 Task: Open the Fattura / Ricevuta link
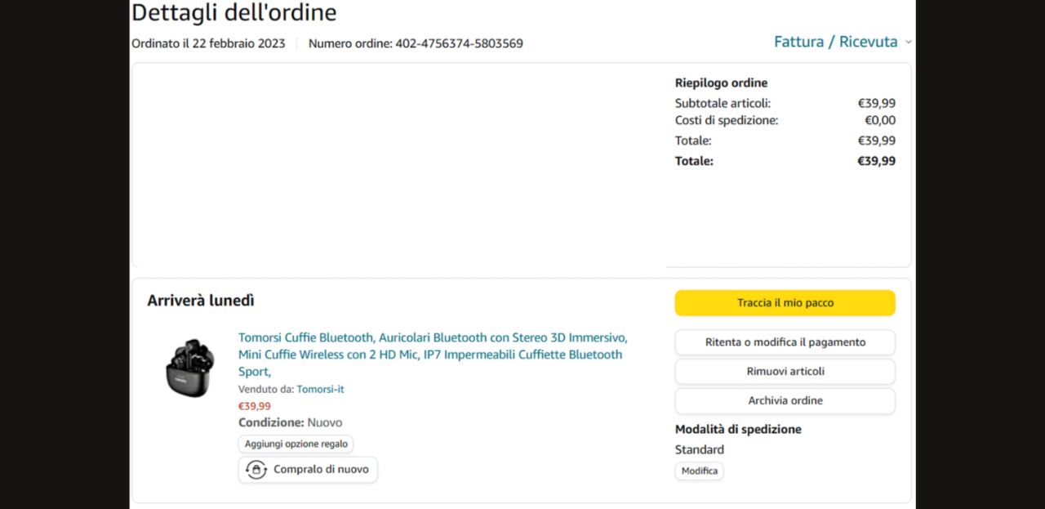pos(835,42)
